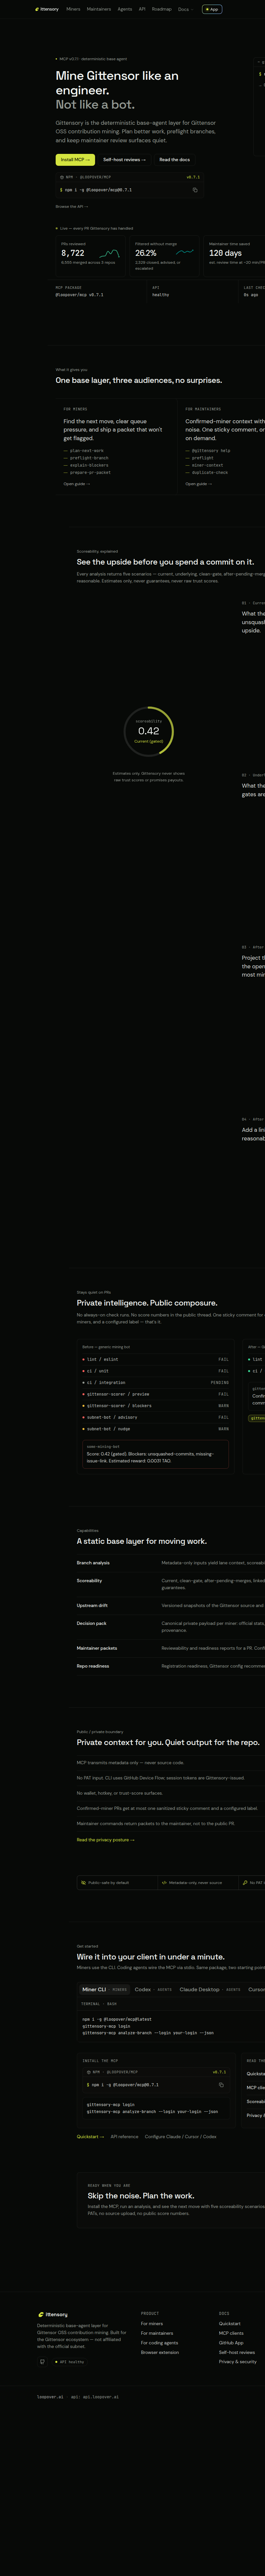This screenshot has width=265, height=2576.
Task: Copy the command in the Install the MCP box
Action: [x=221, y=2085]
